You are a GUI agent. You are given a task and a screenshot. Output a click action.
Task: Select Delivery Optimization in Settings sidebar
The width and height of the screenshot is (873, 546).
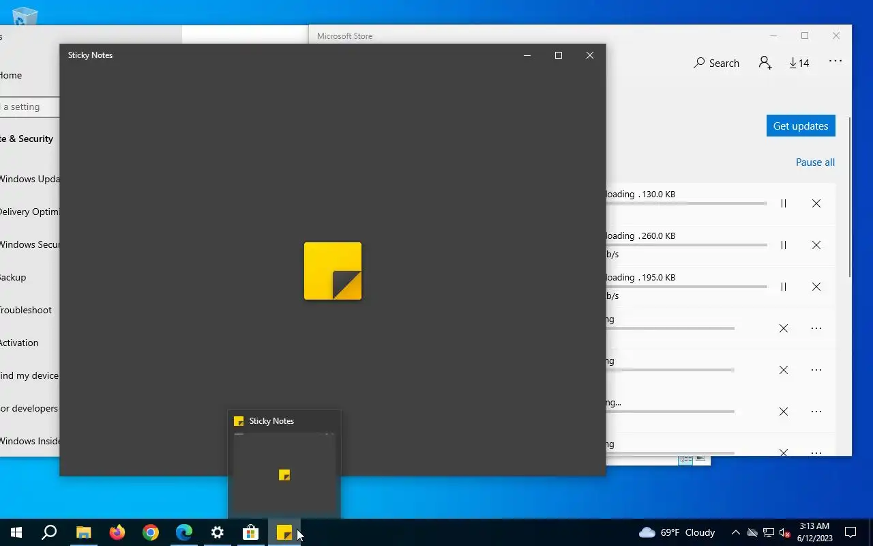pos(29,212)
